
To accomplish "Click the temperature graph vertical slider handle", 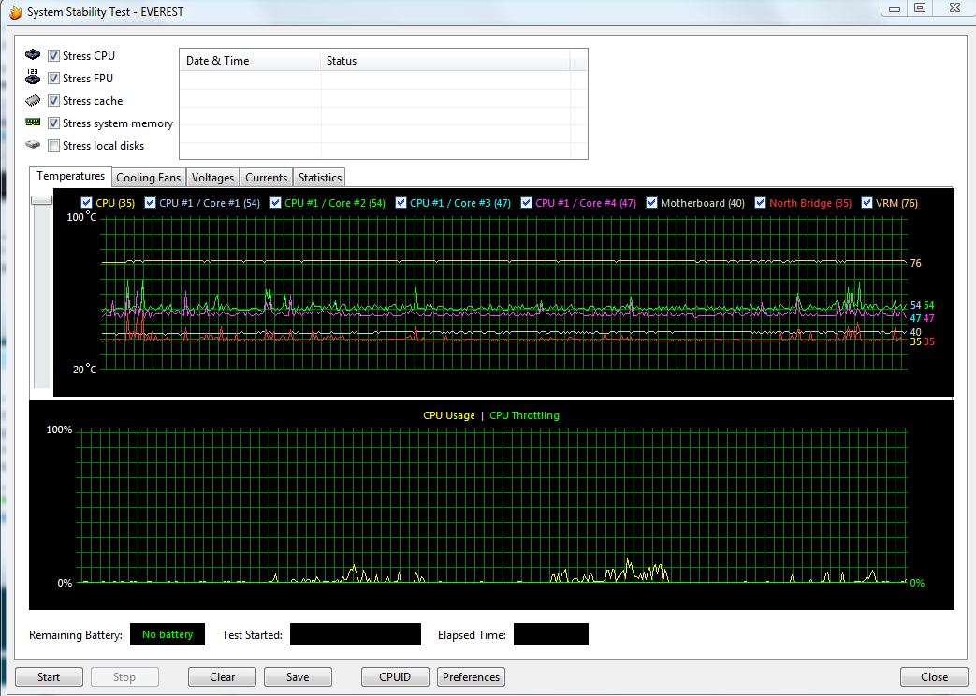I will [42, 200].
